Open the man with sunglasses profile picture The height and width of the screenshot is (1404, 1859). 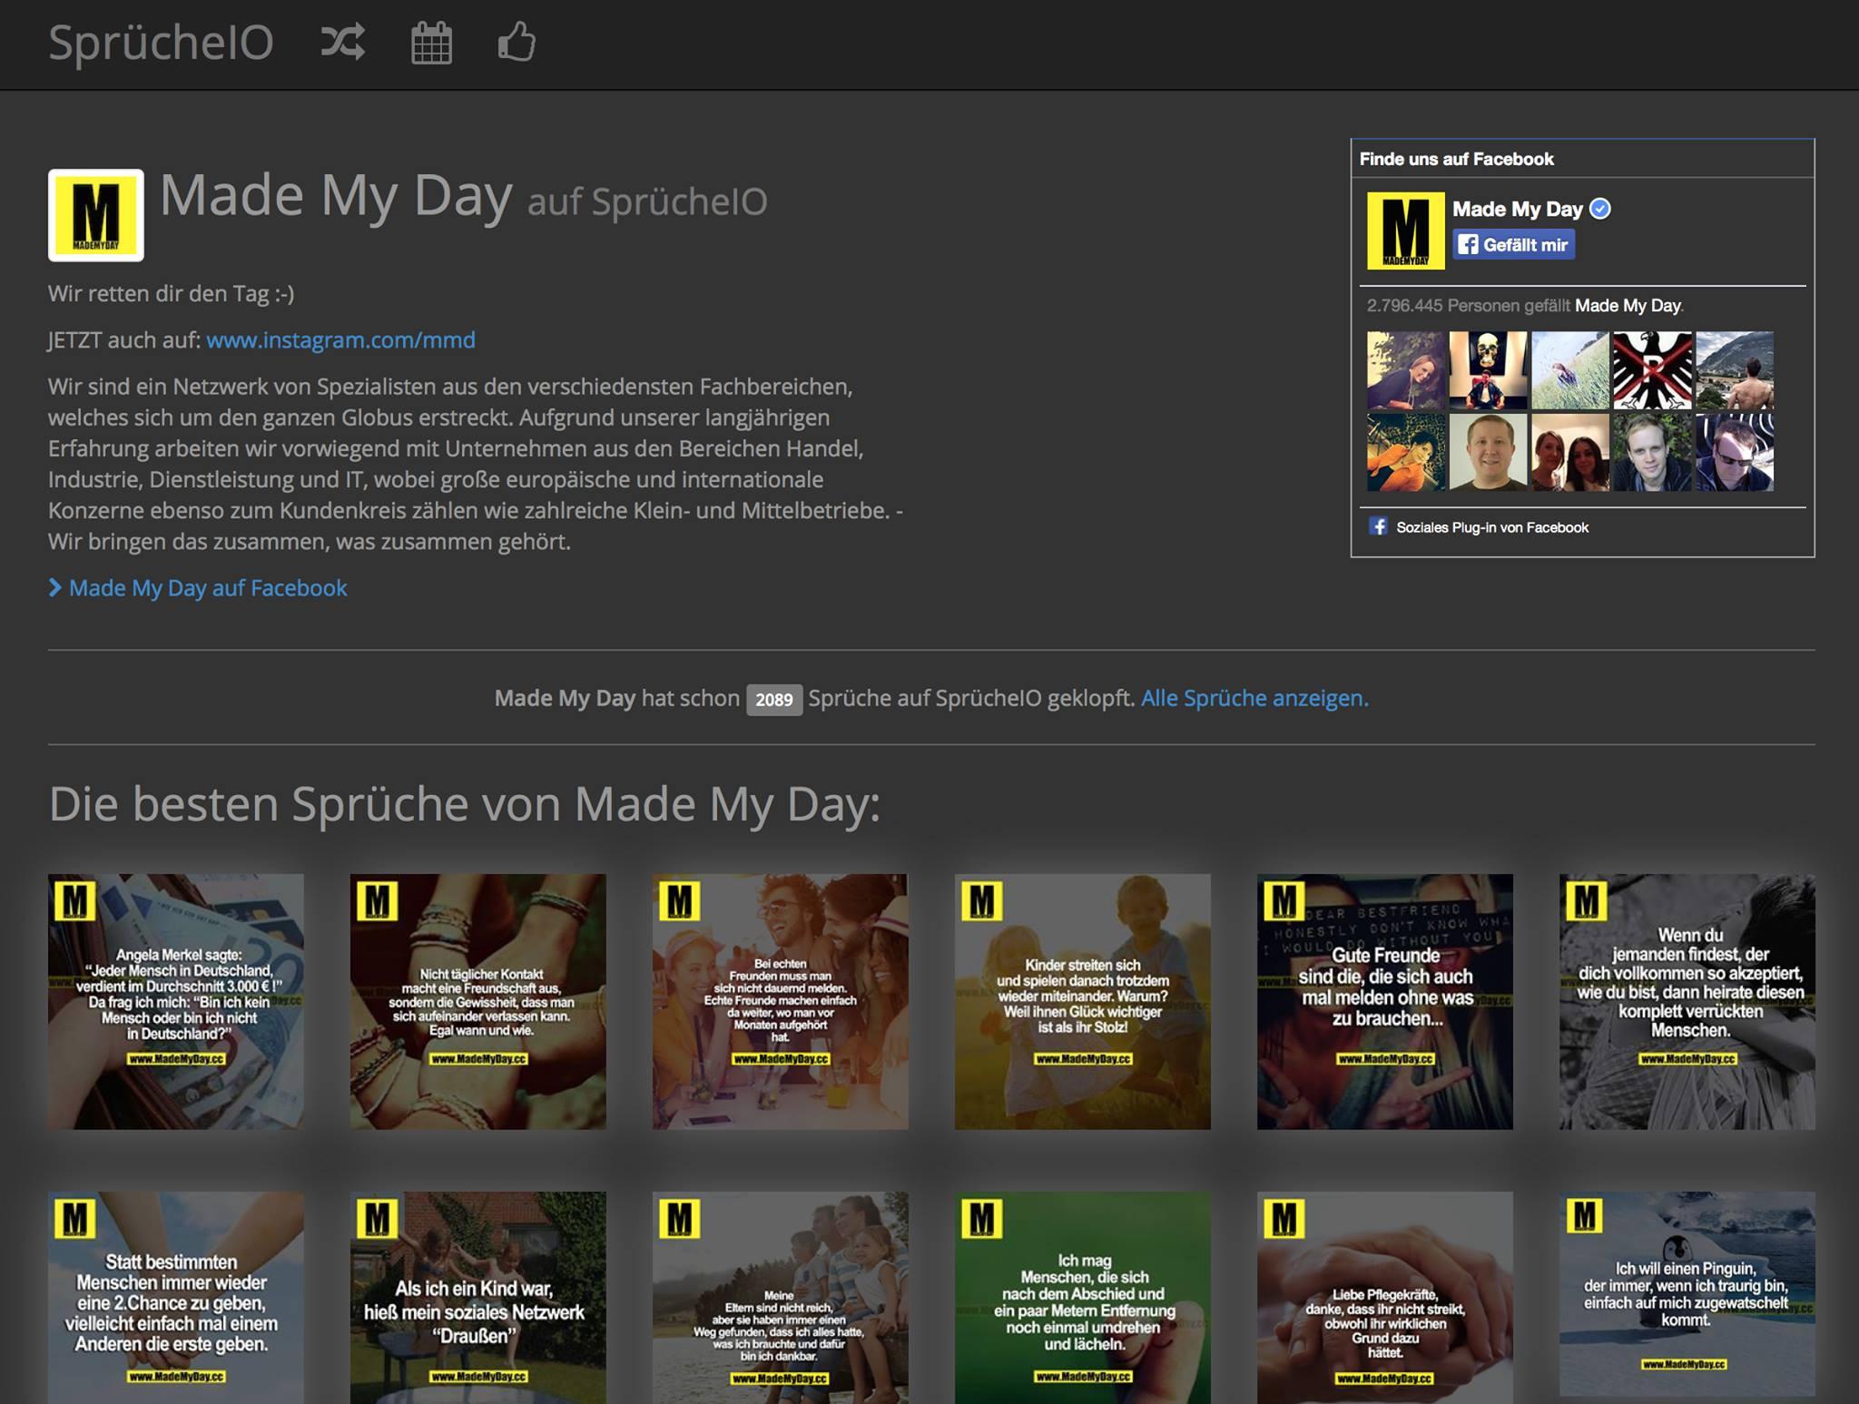pos(1735,452)
